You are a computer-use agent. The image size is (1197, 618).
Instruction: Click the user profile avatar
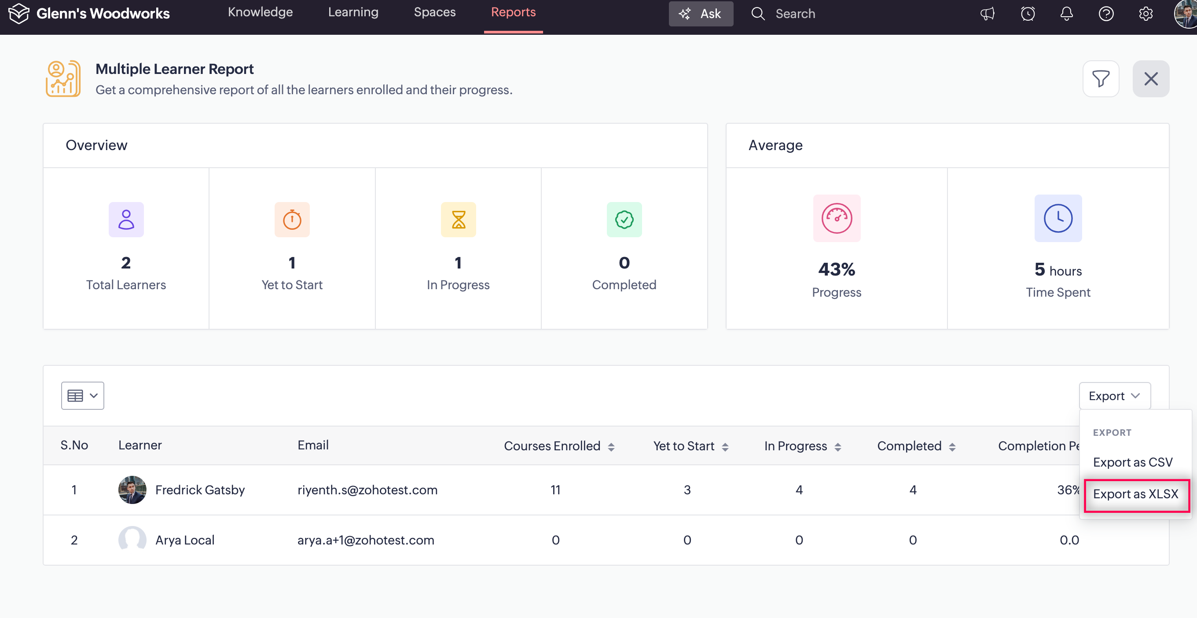click(x=1186, y=14)
